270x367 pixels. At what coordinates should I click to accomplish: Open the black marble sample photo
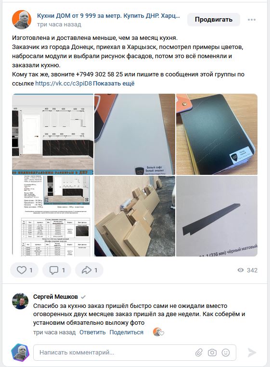[217, 135]
